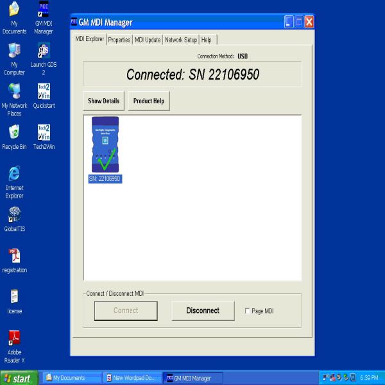This screenshot has height=385, width=385.
Task: Enable the Page MDI checkbox
Action: pyautogui.click(x=248, y=311)
